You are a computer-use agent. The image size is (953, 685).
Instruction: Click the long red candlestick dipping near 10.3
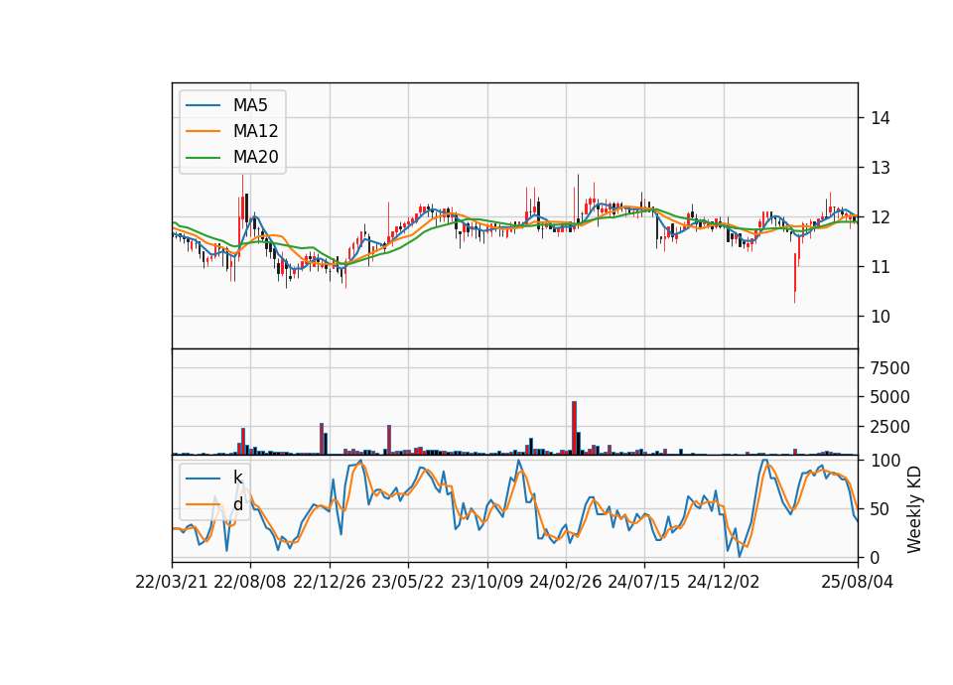pos(795,278)
